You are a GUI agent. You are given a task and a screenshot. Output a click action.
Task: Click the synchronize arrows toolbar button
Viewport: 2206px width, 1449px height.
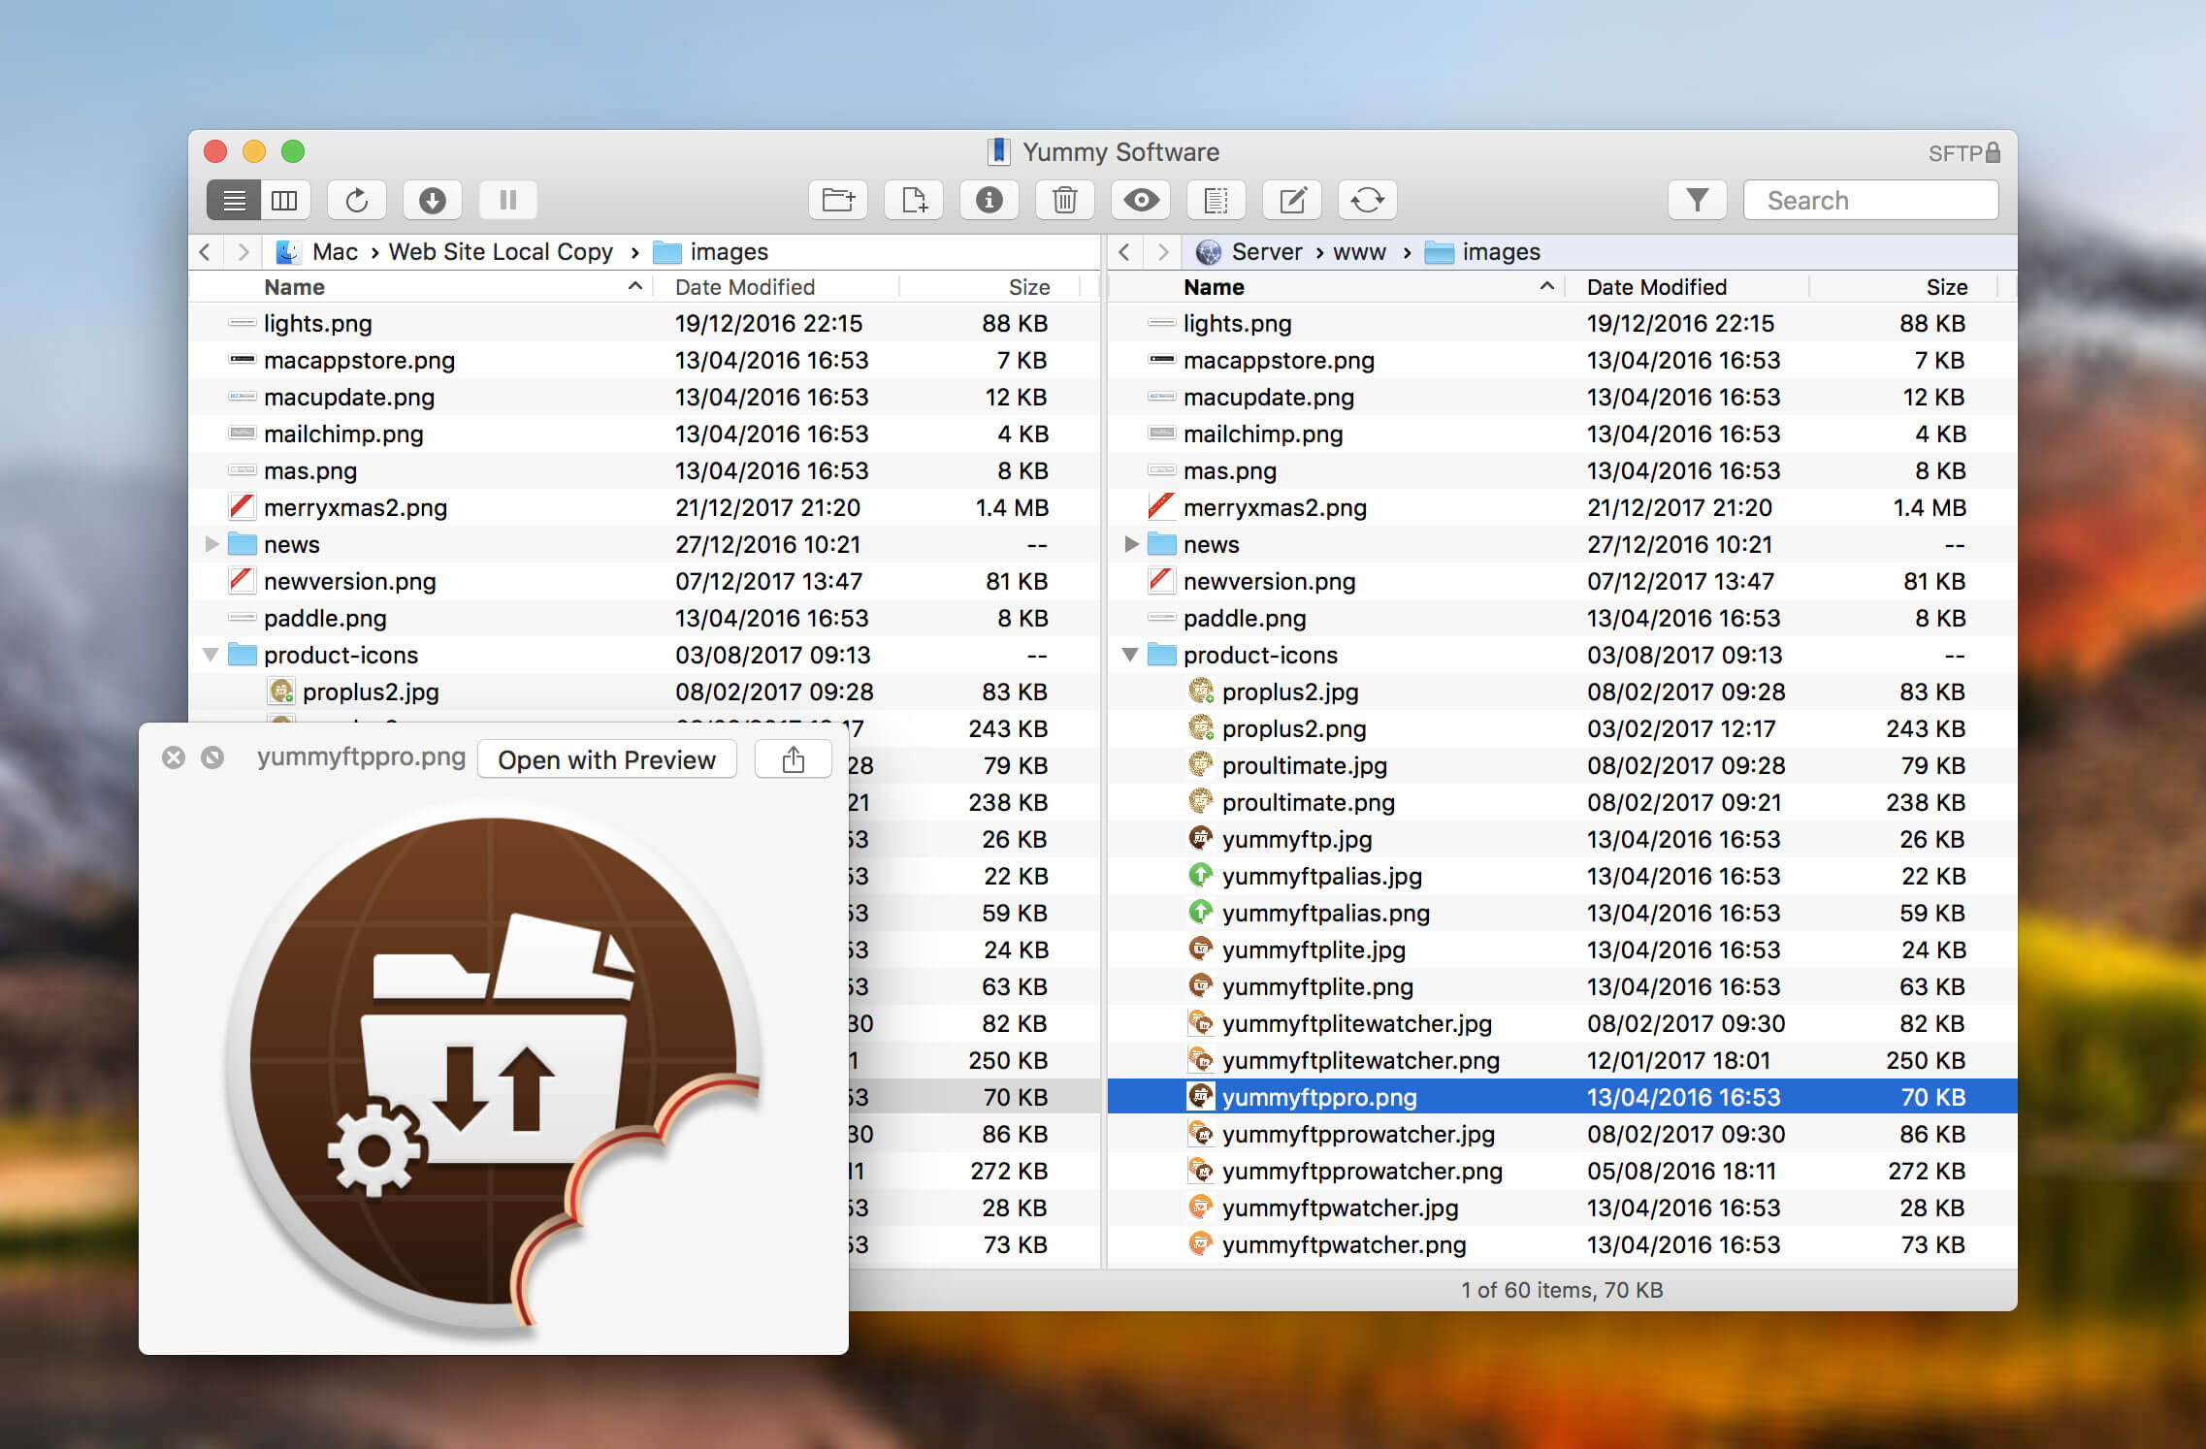point(1368,200)
